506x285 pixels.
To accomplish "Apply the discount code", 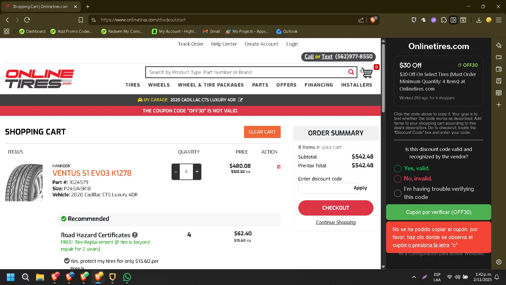I will pyautogui.click(x=360, y=188).
